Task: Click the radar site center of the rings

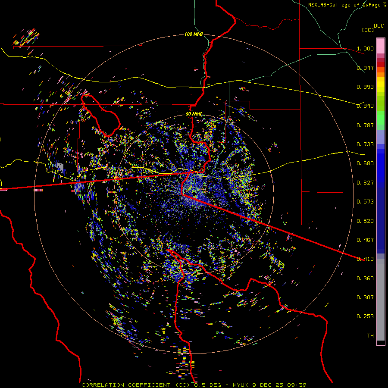Action: coord(194,194)
